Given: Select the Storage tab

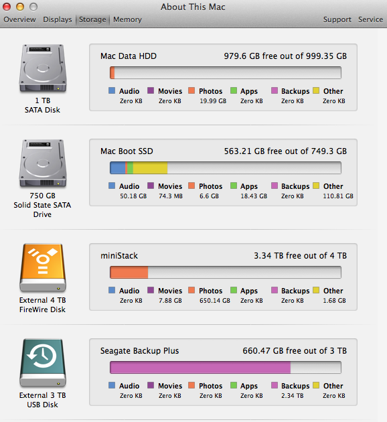Looking at the screenshot, I should coord(92,19).
